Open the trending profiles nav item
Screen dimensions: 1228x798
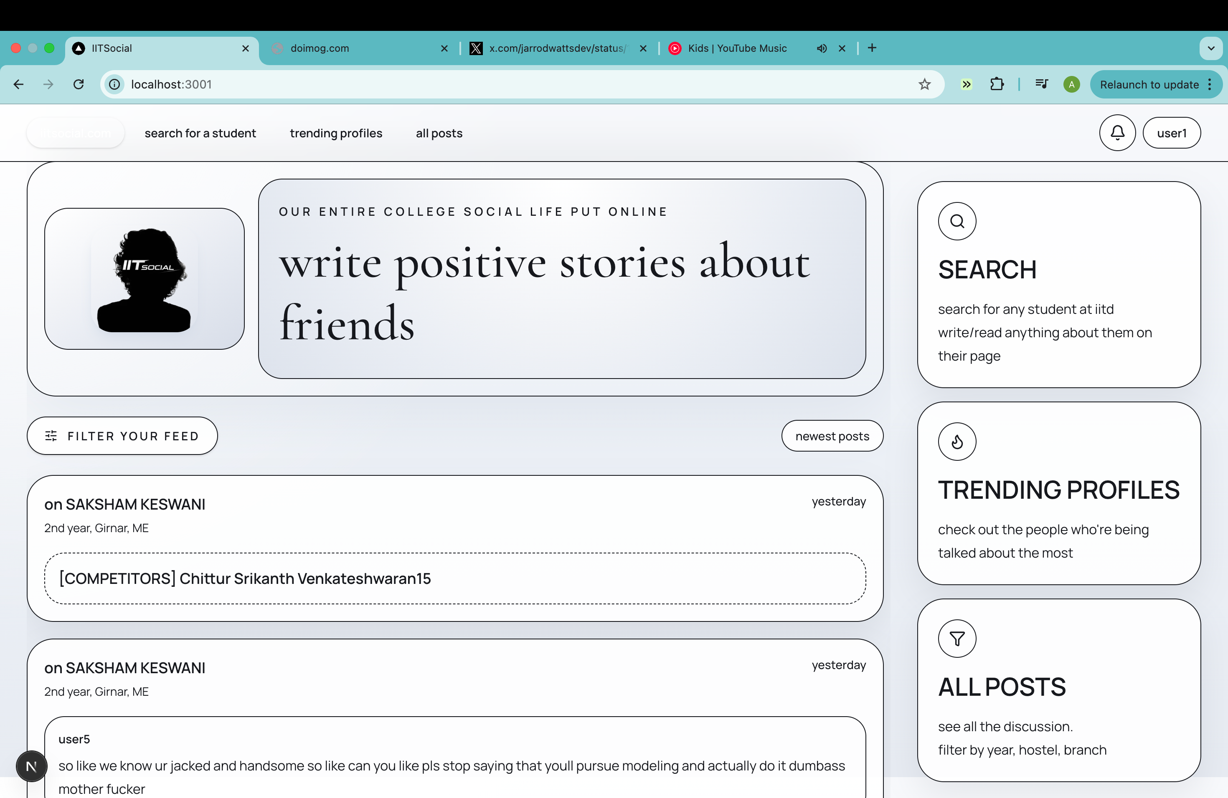[336, 133]
